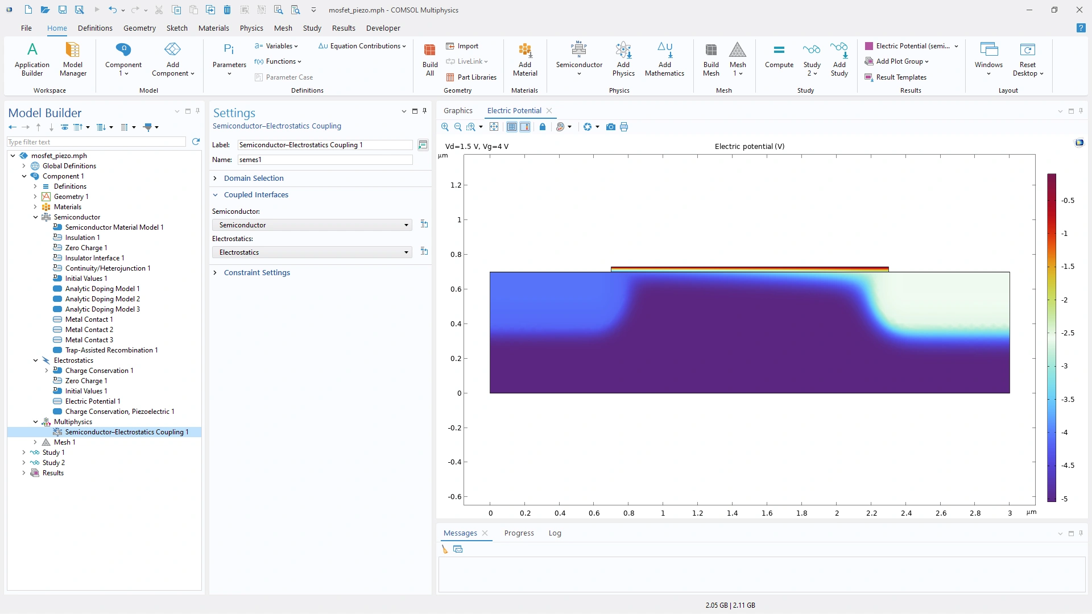Open the Semiconductor interface dropdown
Viewport: 1092px width, 614px height.
(312, 225)
